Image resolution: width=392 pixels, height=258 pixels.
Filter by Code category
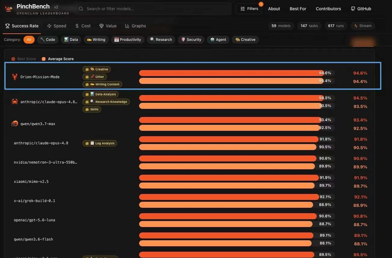48,39
